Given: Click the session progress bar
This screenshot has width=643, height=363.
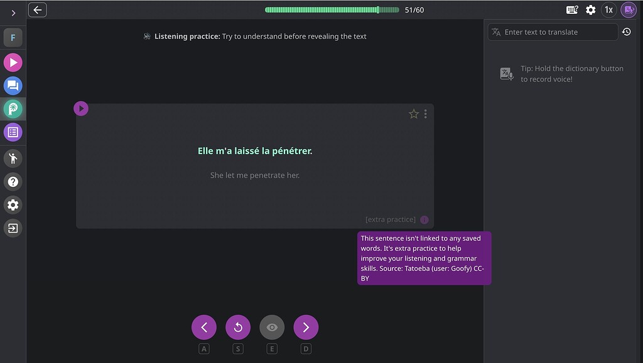Looking at the screenshot, I should [332, 10].
